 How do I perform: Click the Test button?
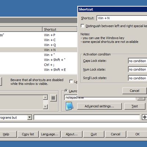click(135, 106)
